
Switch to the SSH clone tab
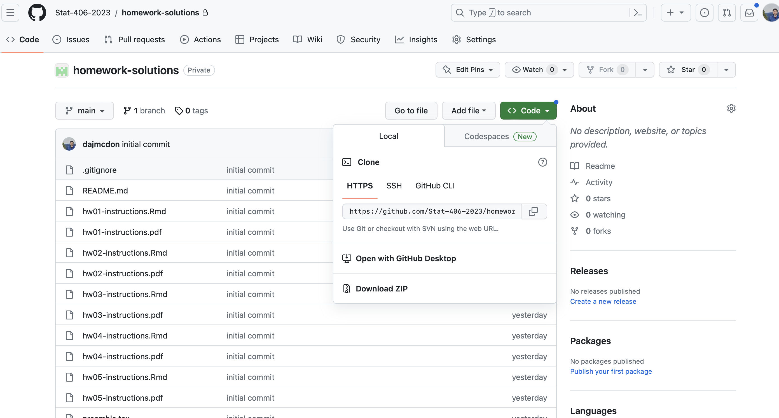(x=394, y=185)
